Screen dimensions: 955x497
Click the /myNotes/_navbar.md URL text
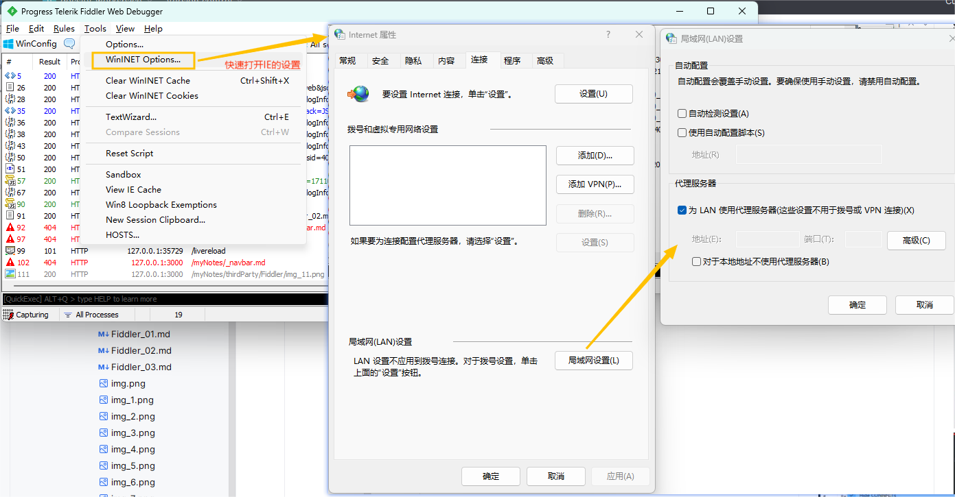(x=228, y=263)
